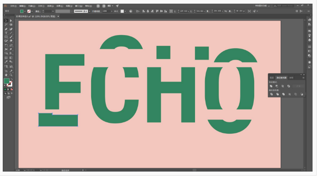318x177 pixels.
Task: Activate the Zoom magnifier tool
Action: tap(11, 75)
